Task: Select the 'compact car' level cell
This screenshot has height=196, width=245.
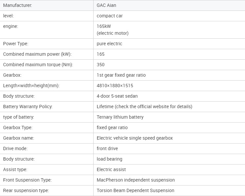Action: 110,16
